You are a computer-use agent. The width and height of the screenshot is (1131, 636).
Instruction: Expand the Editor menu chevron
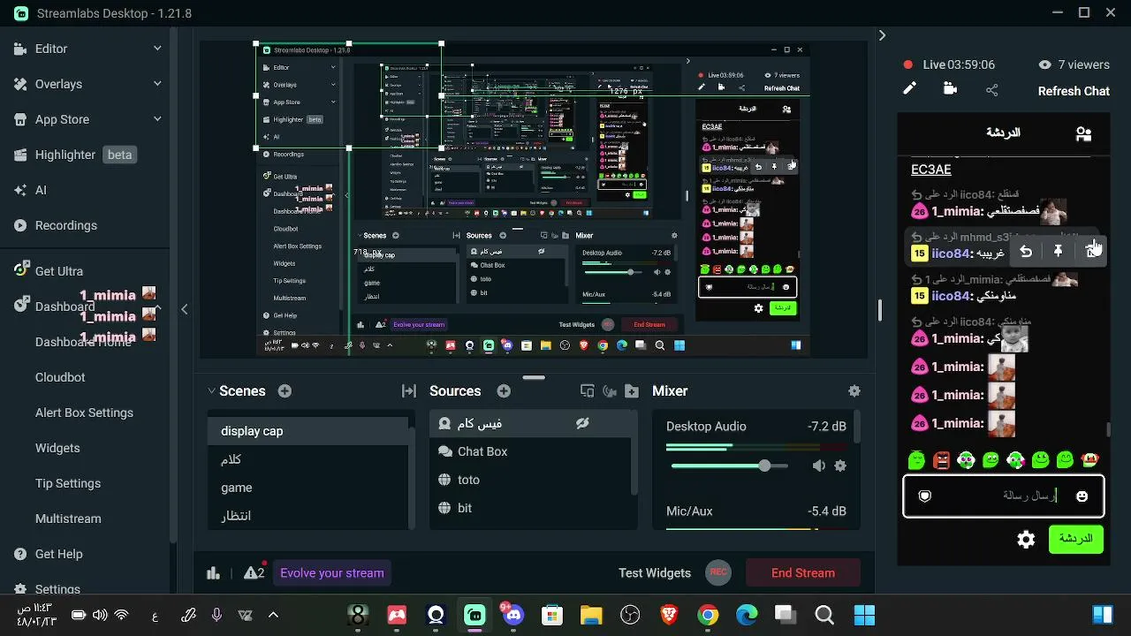[157, 49]
